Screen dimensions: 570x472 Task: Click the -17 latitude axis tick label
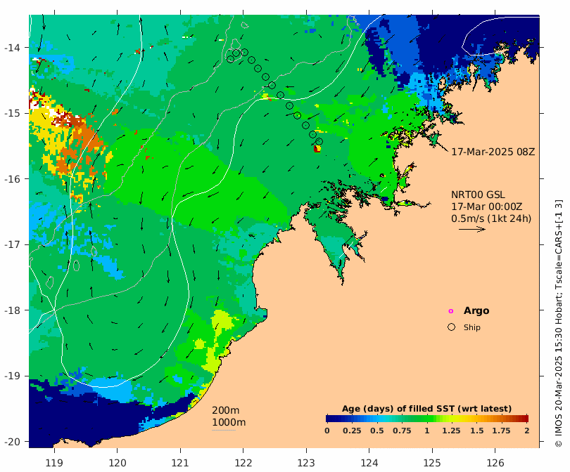click(12, 244)
